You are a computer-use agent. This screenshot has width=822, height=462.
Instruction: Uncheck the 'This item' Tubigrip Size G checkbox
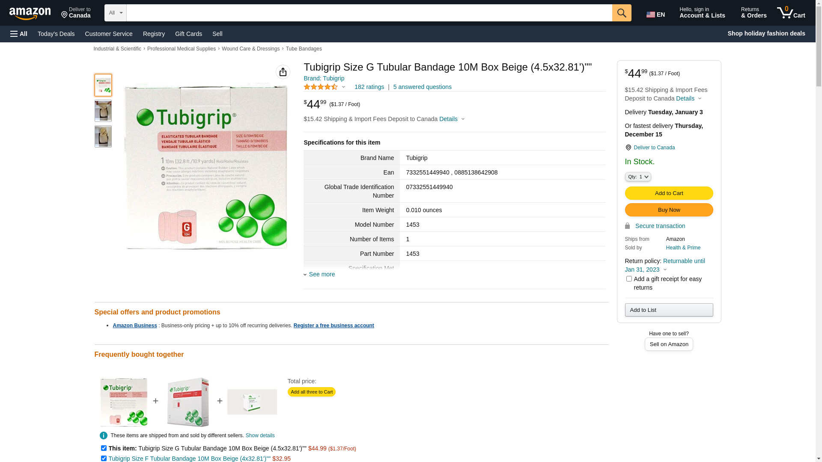point(104,448)
